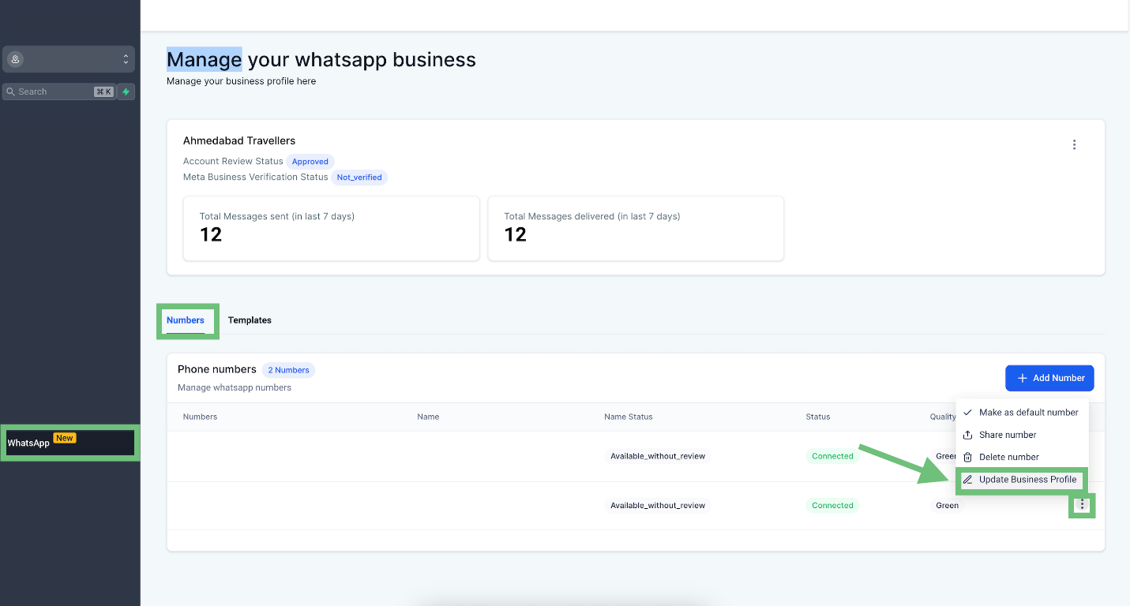
Task: Choose Delete number from the menu
Action: pos(1021,457)
